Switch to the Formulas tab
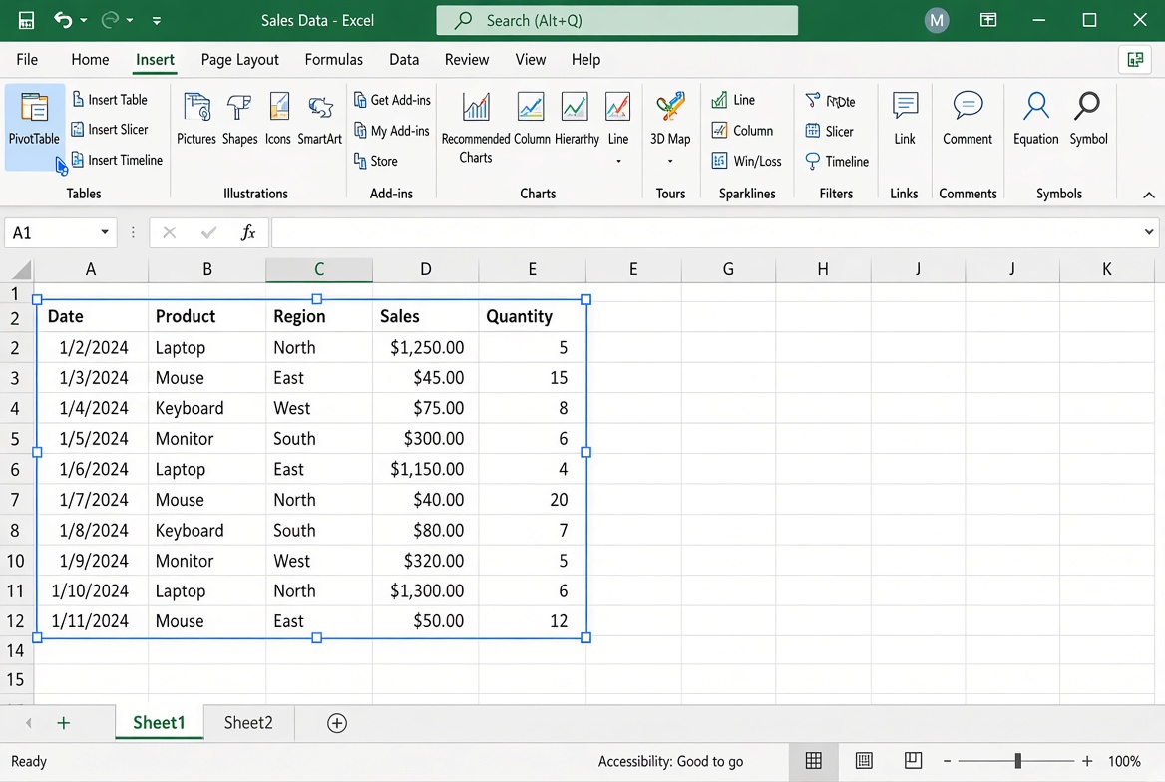Image resolution: width=1165 pixels, height=782 pixels. click(333, 60)
